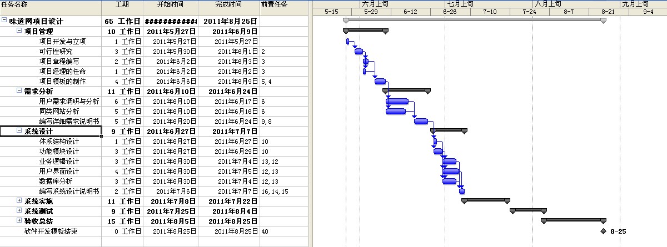
Task: Click the 用户需求调研与分析 blue Gantt bar
Action: point(397,101)
